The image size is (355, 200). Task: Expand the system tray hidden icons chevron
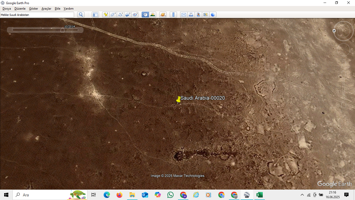[x=302, y=195]
